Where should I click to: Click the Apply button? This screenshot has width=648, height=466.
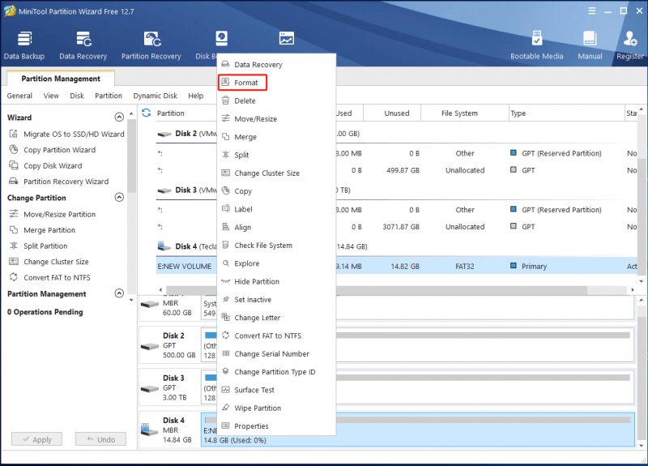pos(36,439)
